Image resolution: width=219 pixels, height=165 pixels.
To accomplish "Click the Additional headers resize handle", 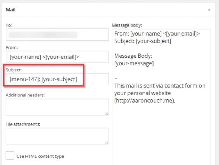I will 107,114.
